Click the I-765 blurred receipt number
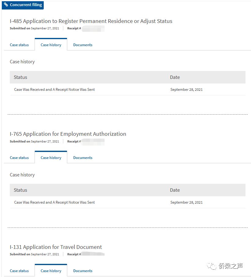Screen dimensions: 251x277 tap(93, 142)
